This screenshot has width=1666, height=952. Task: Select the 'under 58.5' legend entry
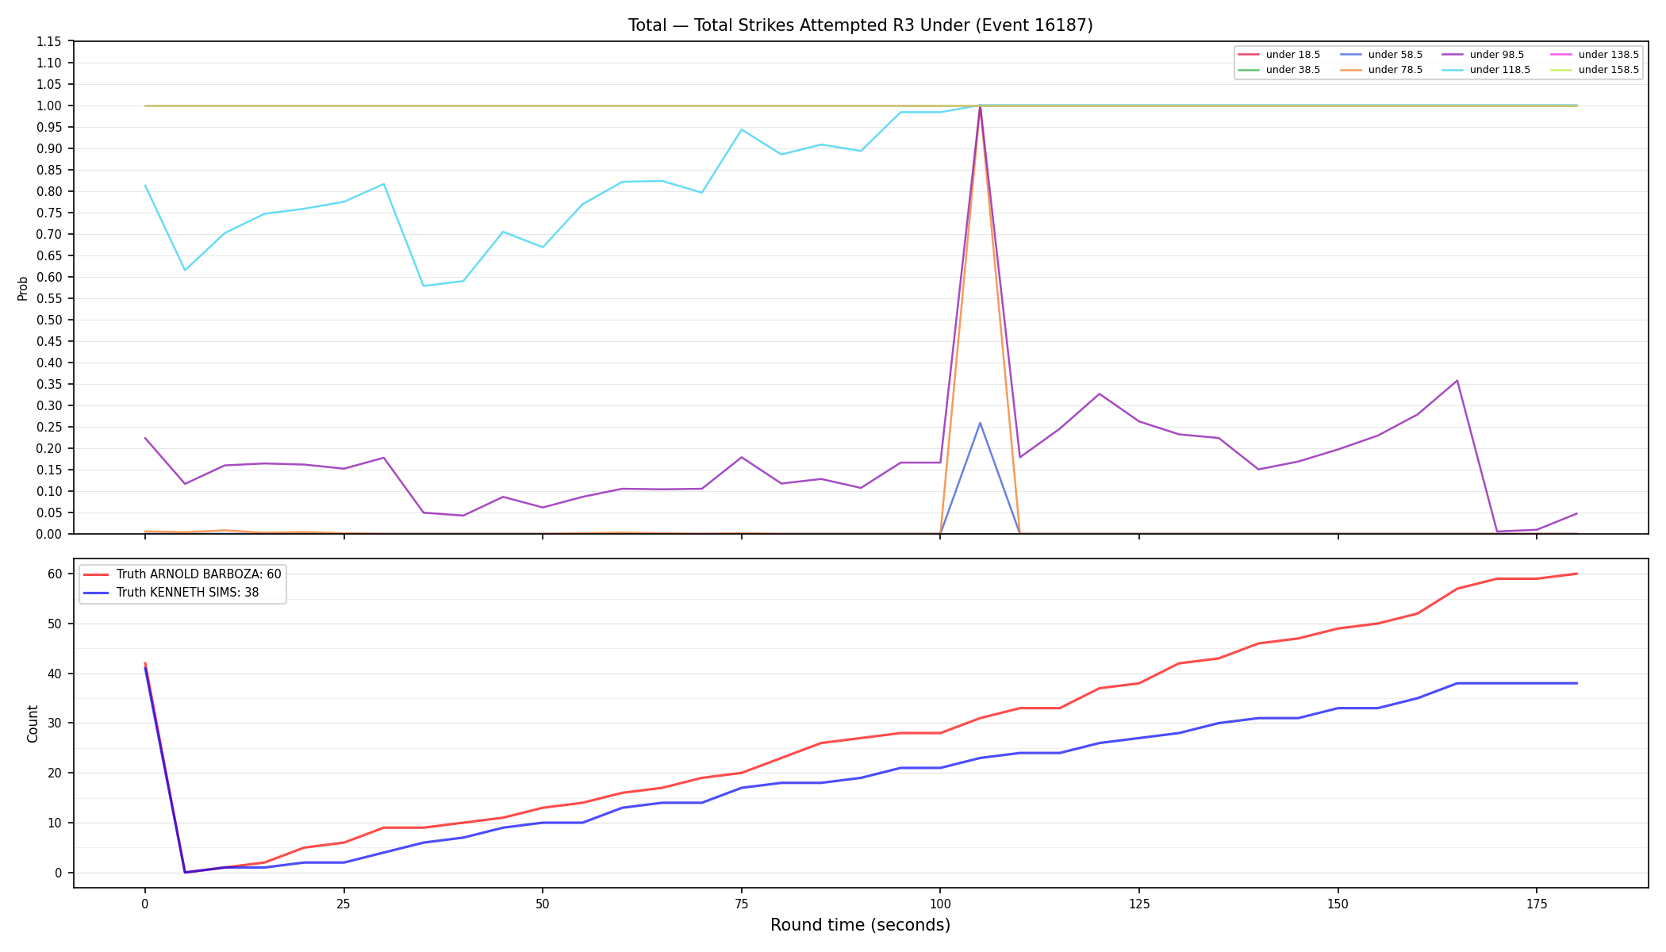click(1381, 55)
